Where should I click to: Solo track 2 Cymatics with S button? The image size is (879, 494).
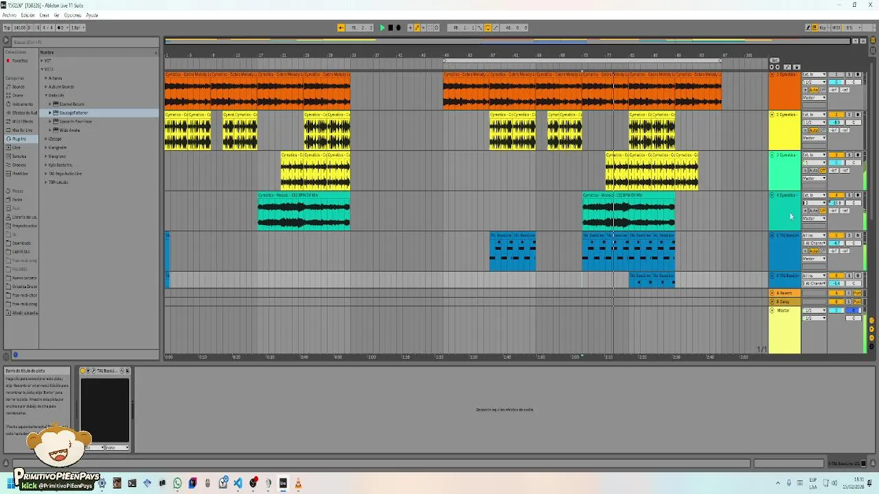coord(849,115)
